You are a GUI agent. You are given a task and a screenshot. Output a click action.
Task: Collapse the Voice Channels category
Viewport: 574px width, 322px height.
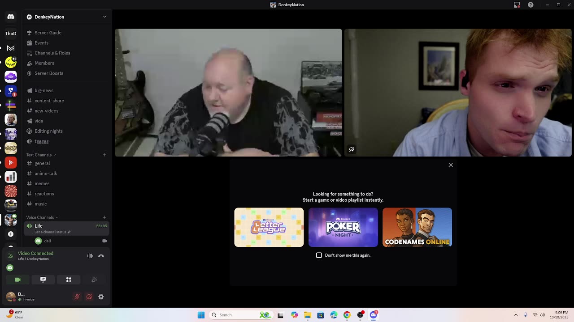pos(42,217)
